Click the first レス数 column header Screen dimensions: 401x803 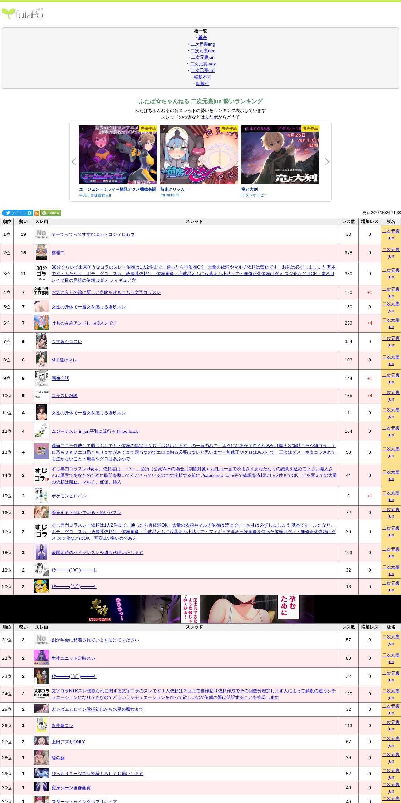click(x=349, y=221)
